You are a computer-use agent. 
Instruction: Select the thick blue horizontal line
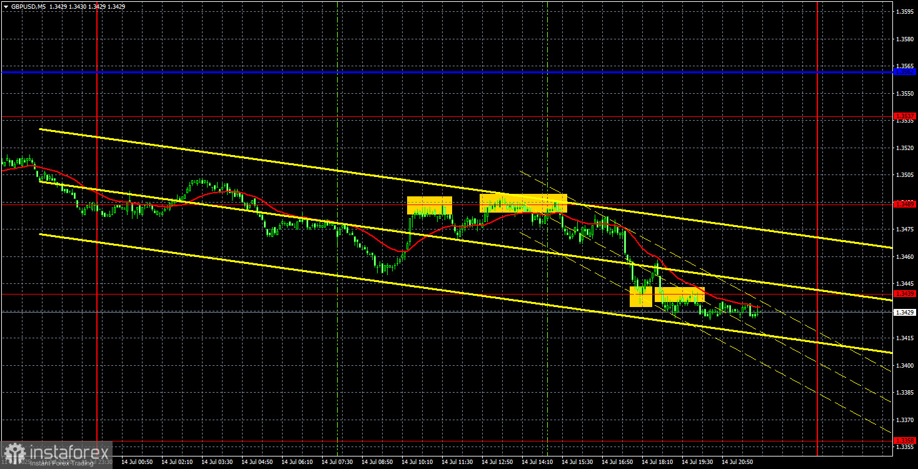(x=447, y=72)
